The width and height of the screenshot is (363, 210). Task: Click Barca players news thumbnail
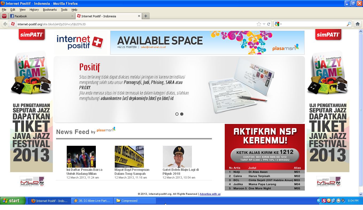pyautogui.click(x=81, y=157)
